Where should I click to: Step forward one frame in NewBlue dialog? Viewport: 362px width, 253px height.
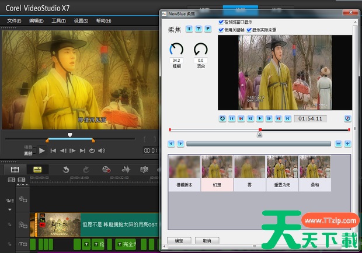pyautogui.click(x=269, y=118)
